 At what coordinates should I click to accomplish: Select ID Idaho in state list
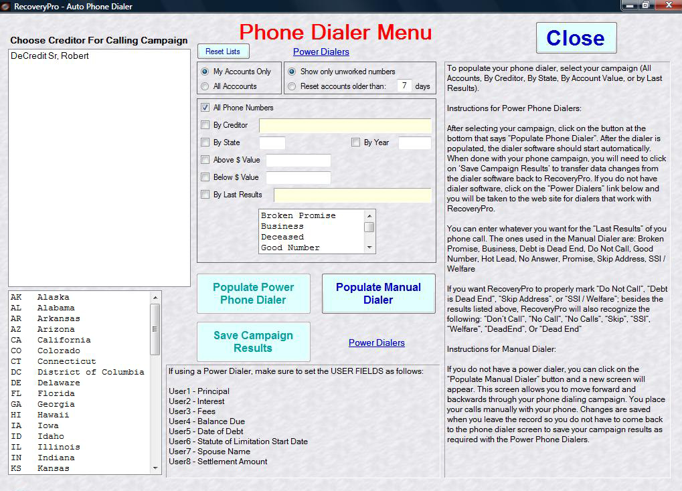click(x=80, y=436)
